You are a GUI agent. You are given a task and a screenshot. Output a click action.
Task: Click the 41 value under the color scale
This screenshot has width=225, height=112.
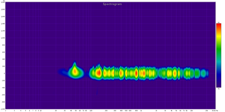[x=219, y=89]
